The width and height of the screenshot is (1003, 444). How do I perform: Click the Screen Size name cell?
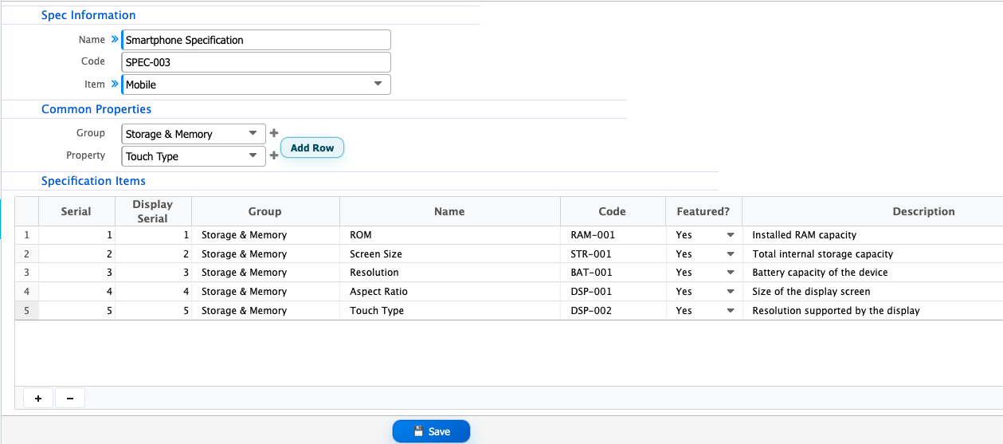click(x=449, y=254)
